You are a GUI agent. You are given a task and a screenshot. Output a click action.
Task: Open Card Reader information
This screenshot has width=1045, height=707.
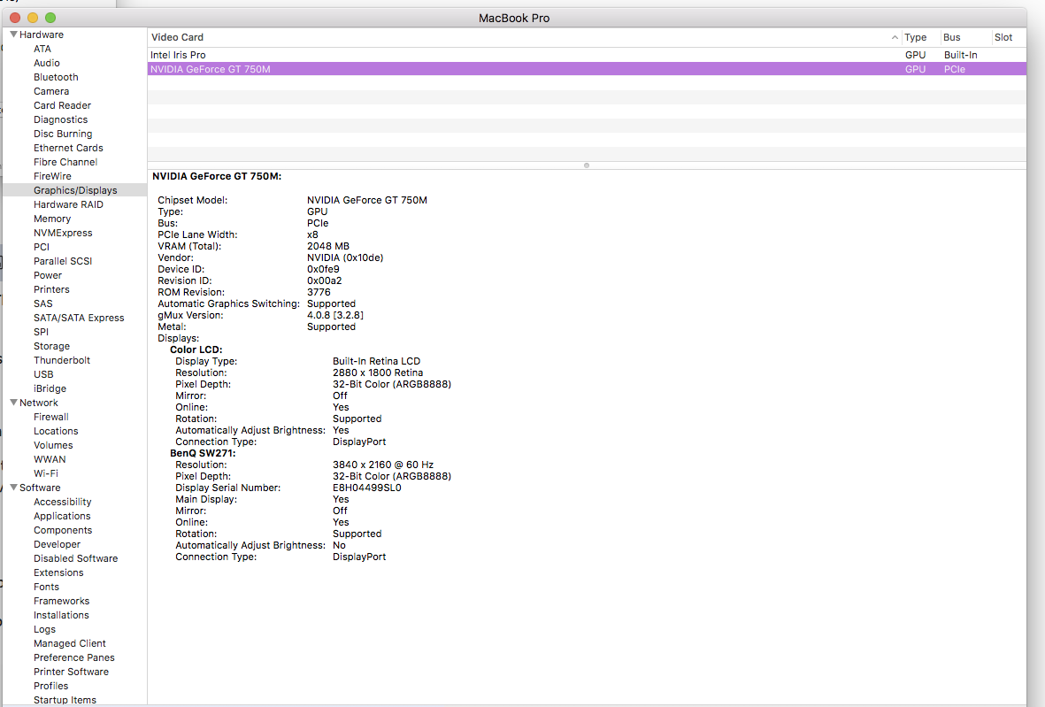pyautogui.click(x=62, y=105)
